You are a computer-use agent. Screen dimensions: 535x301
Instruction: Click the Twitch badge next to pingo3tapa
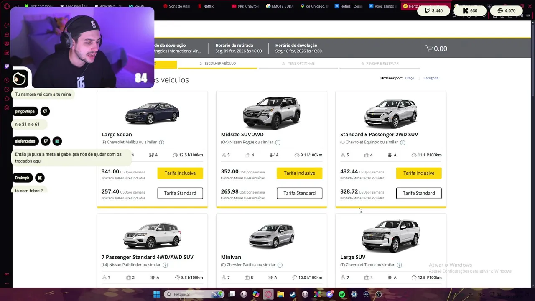pos(45,111)
